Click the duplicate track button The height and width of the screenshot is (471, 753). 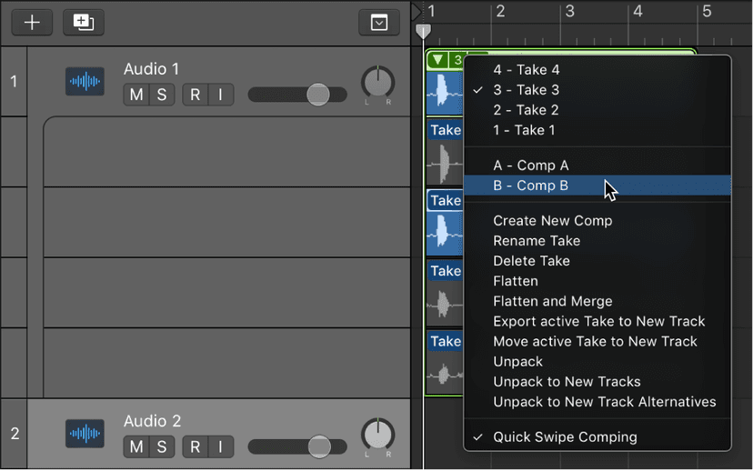[84, 22]
